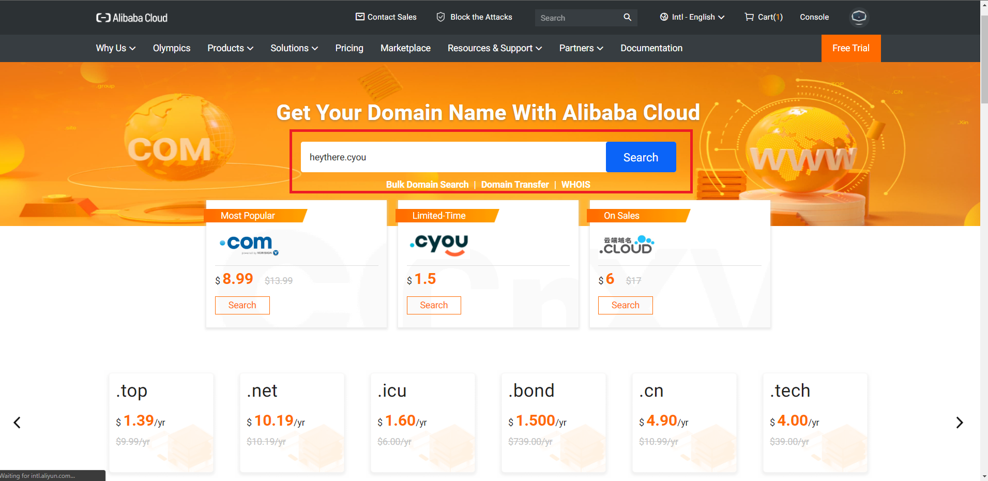The height and width of the screenshot is (481, 988).
Task: Select the .tech domain card
Action: point(815,423)
